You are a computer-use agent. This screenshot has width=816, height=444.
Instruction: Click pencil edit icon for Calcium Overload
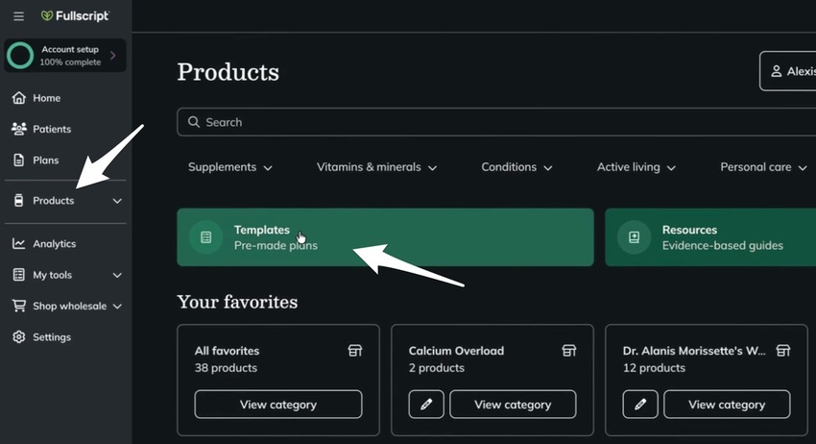click(426, 405)
